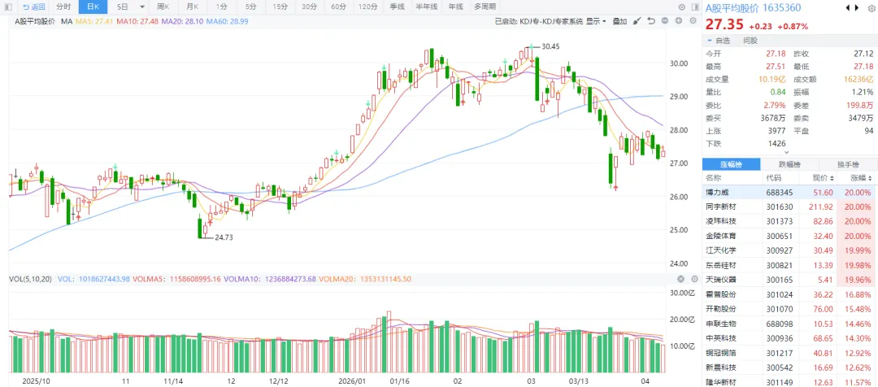Switch to the 跌幅榜 tab
The height and width of the screenshot is (387, 878).
790,163
